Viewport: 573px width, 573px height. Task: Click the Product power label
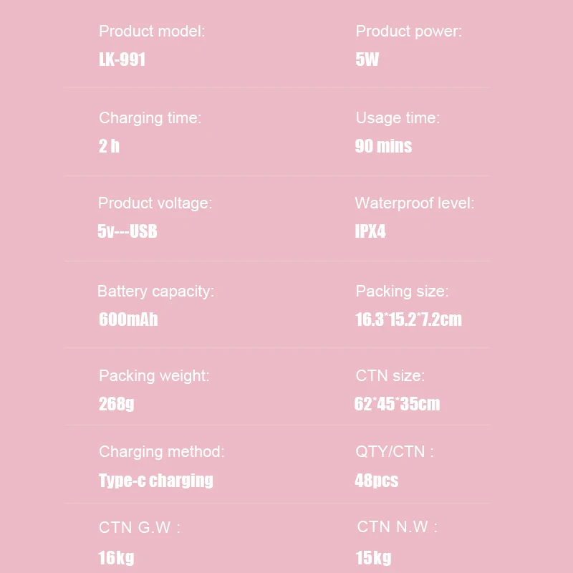(x=408, y=32)
